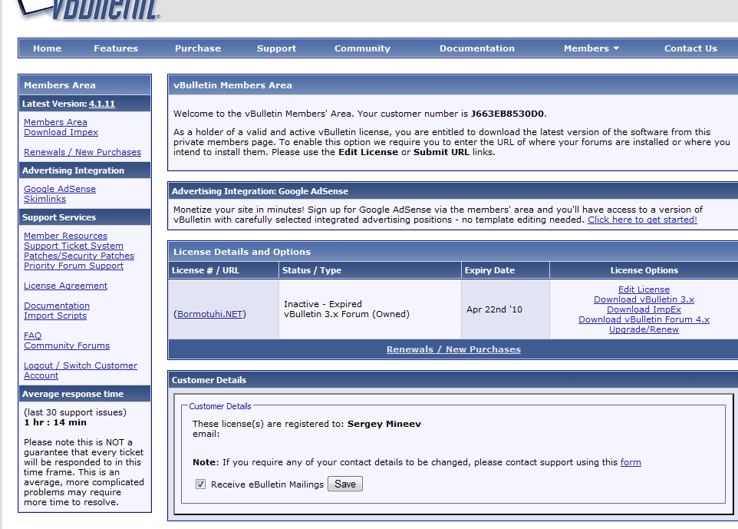Open the Download Impex sidebar link
Screen dimensions: 738x529
click(x=61, y=132)
